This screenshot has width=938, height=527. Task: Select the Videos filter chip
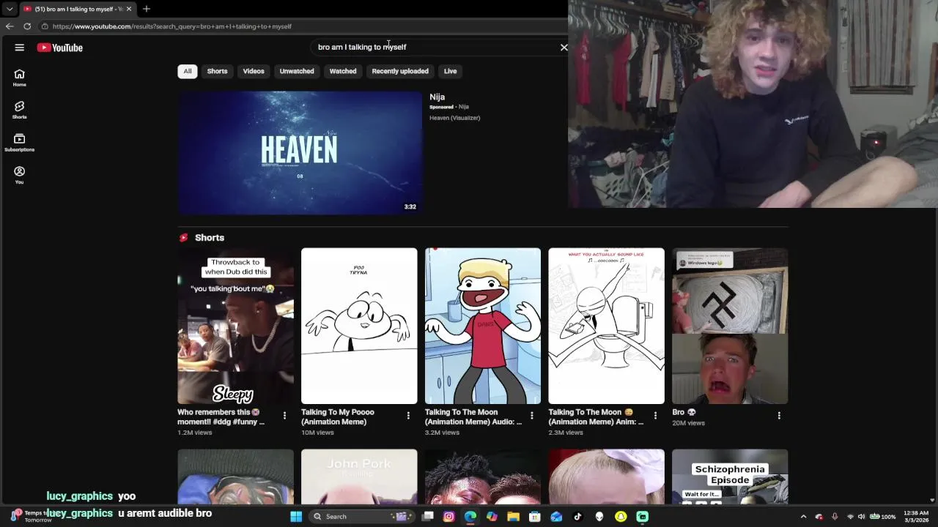pyautogui.click(x=254, y=71)
